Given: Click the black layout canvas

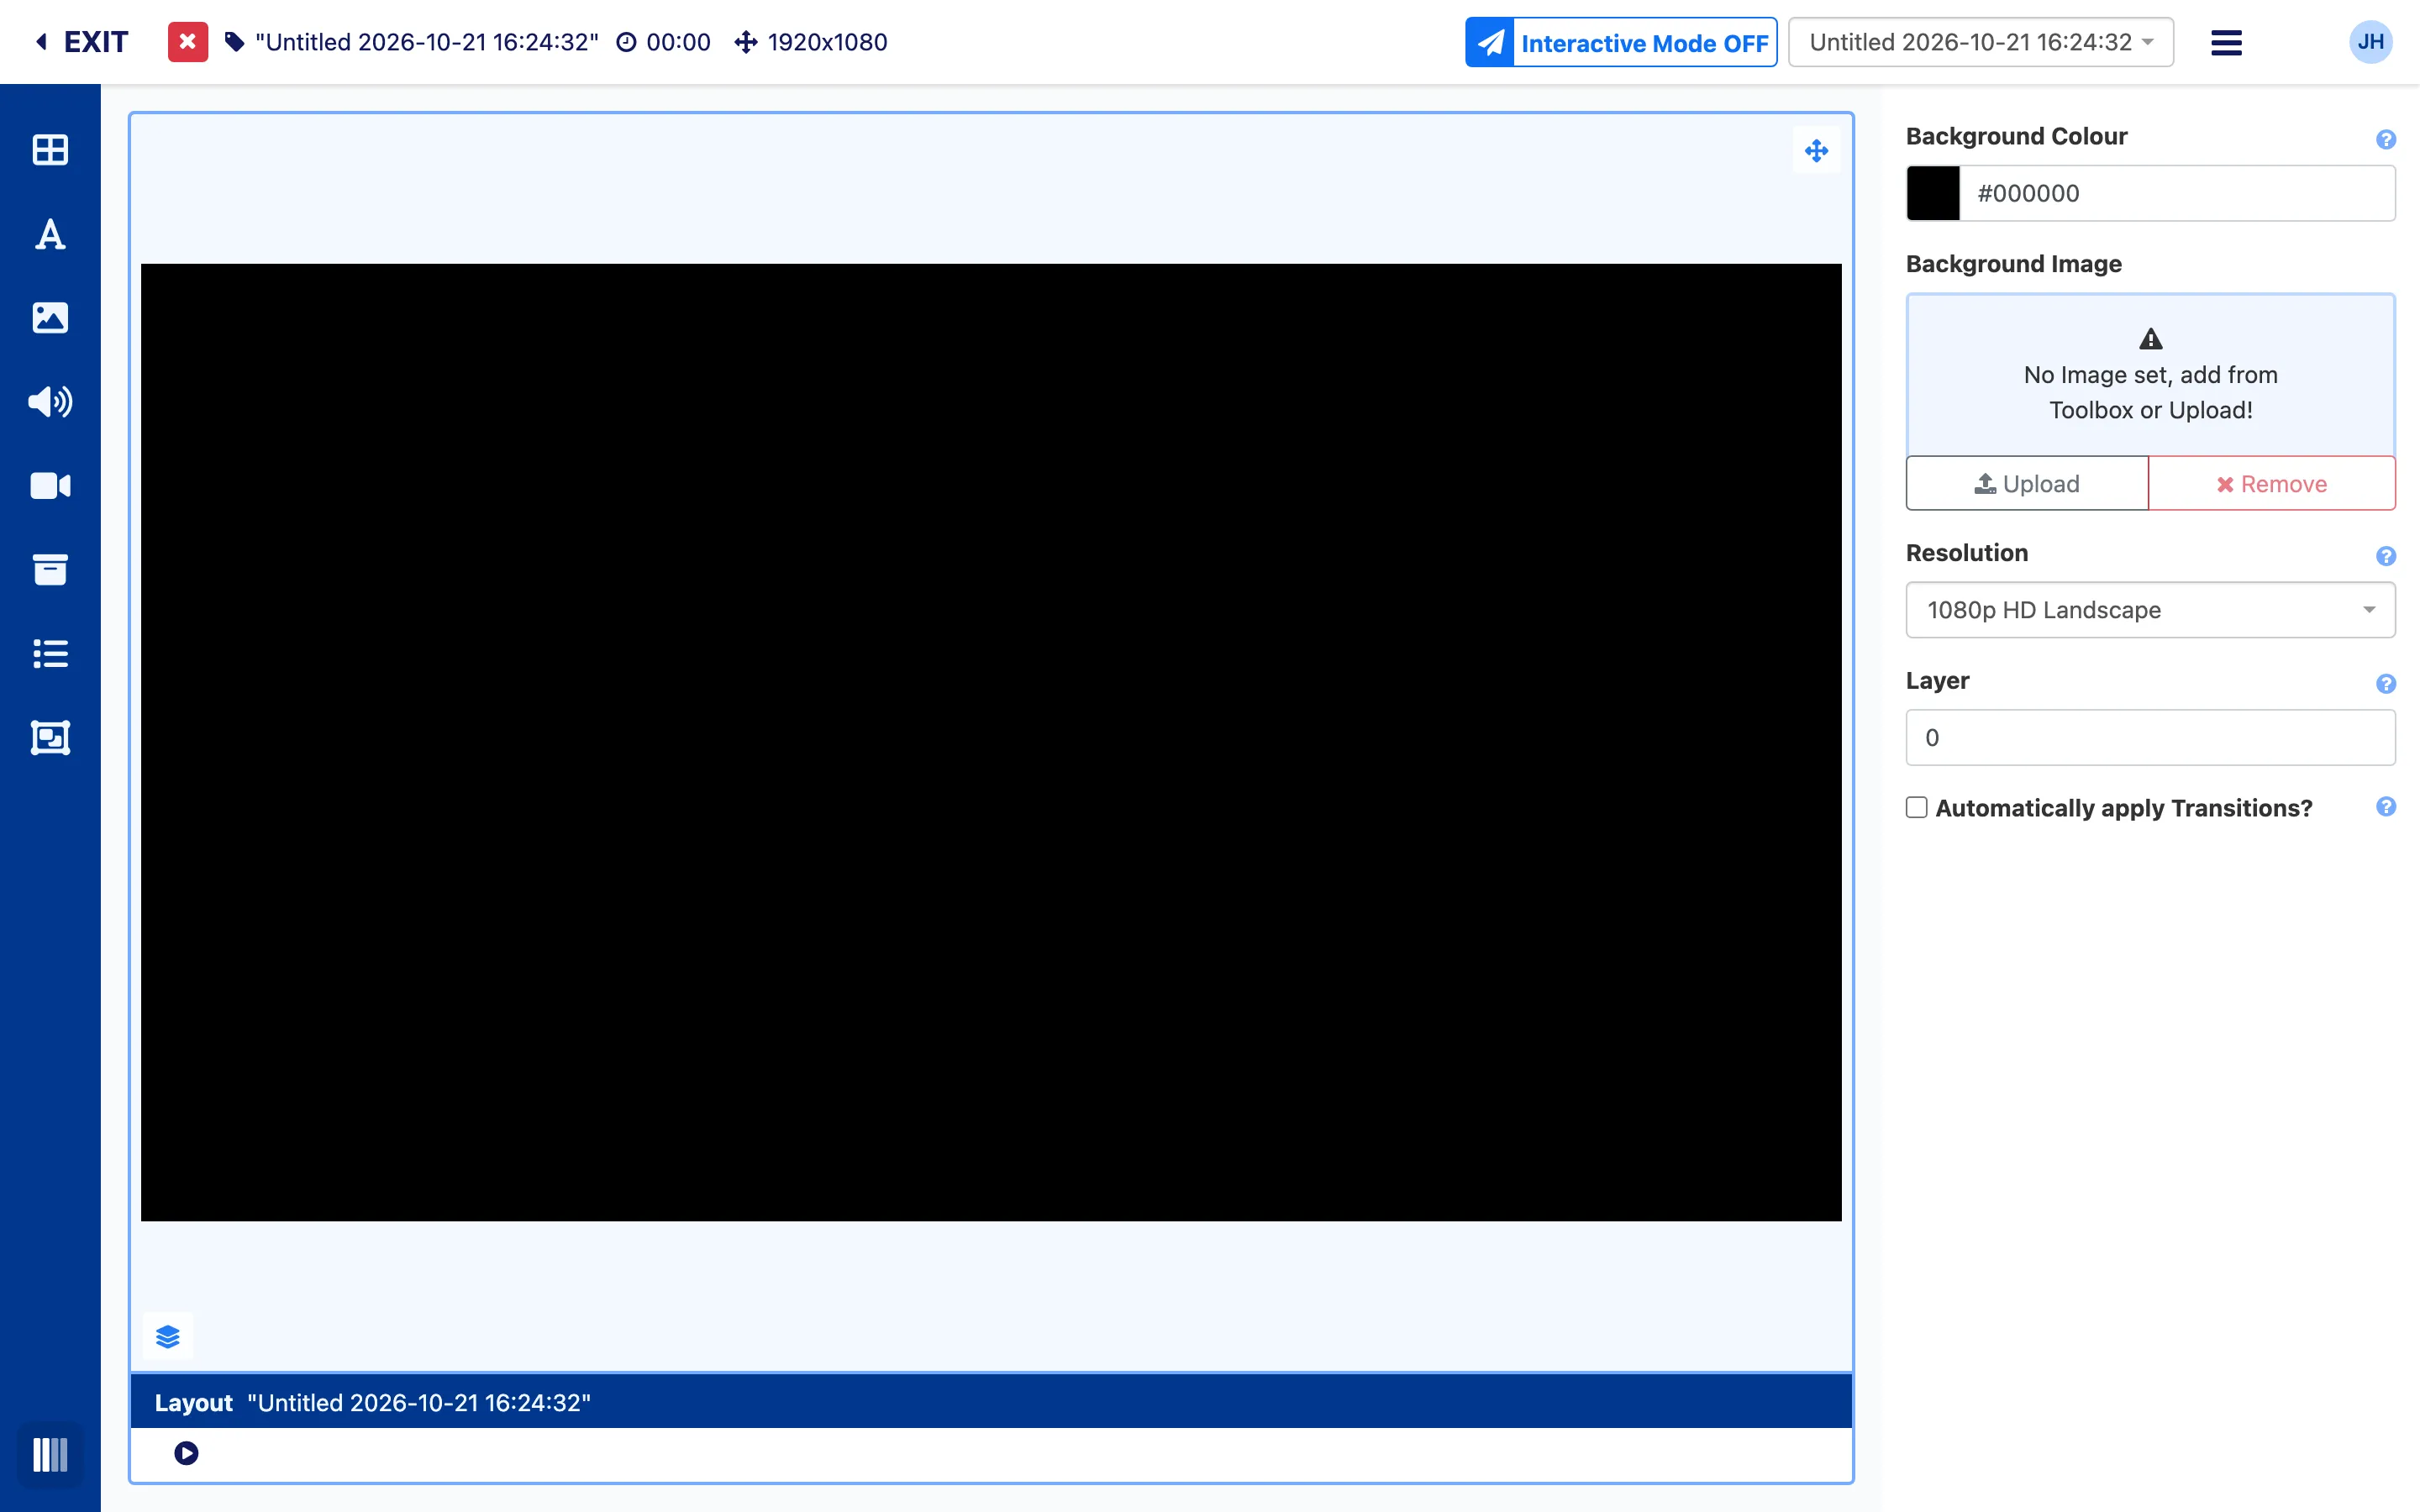Looking at the screenshot, I should tap(990, 742).
